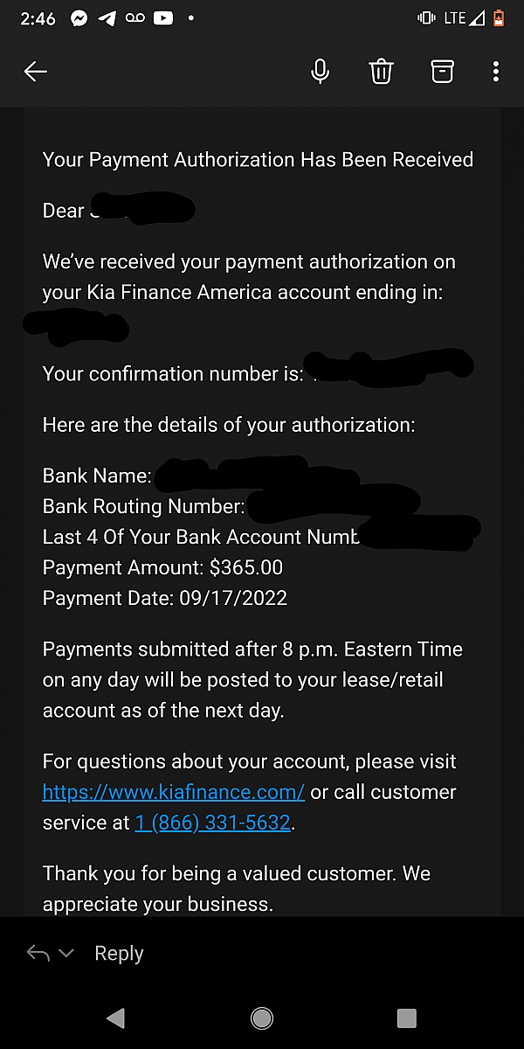
Task: Archive the email using box icon
Action: point(442,72)
